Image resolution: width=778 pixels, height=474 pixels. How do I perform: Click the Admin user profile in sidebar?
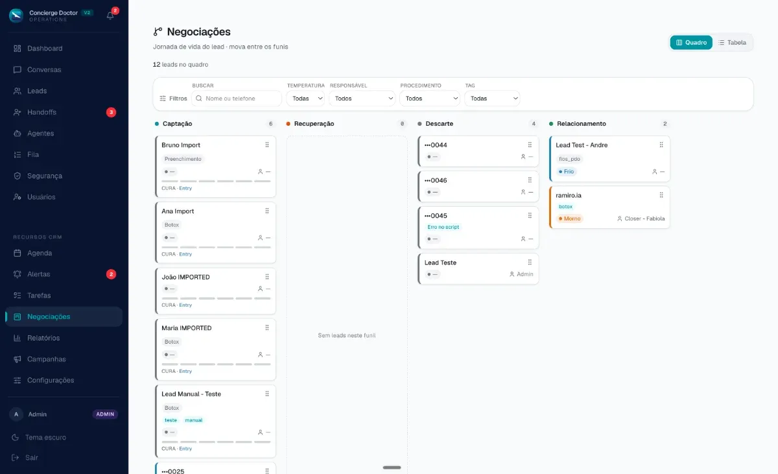point(64,414)
